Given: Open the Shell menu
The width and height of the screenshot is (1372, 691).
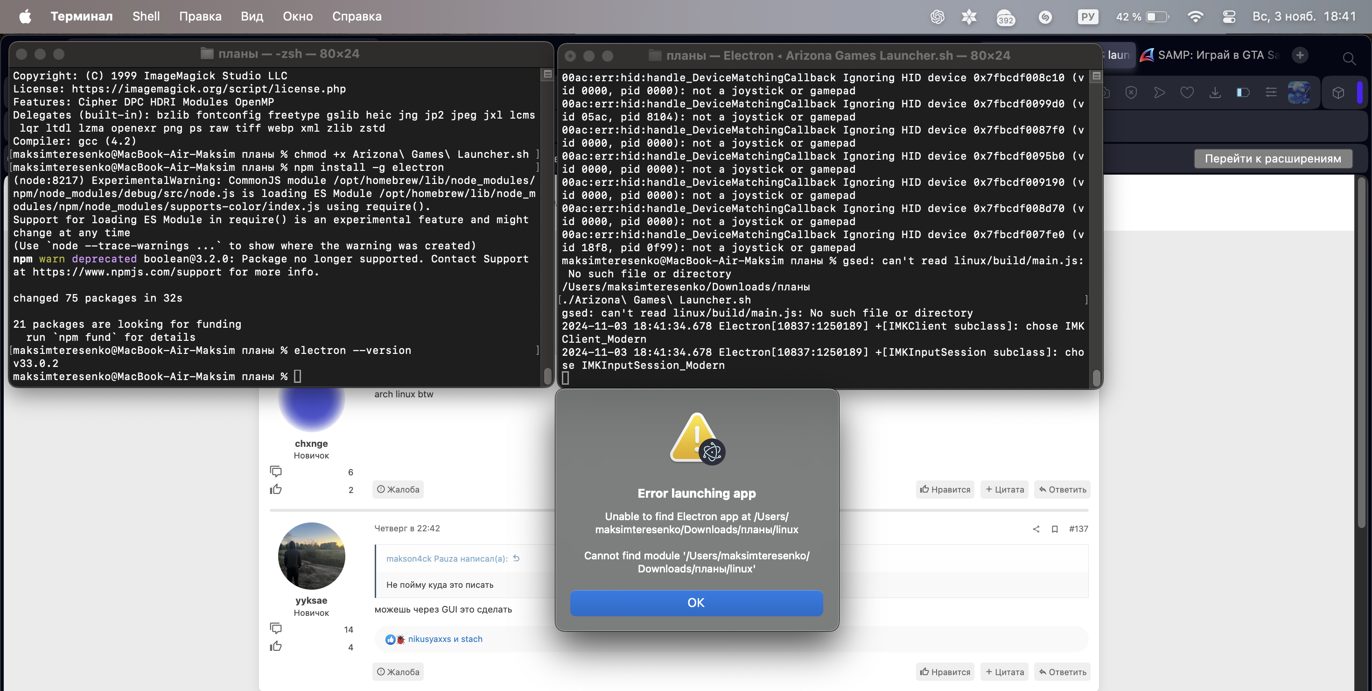Looking at the screenshot, I should pos(146,16).
